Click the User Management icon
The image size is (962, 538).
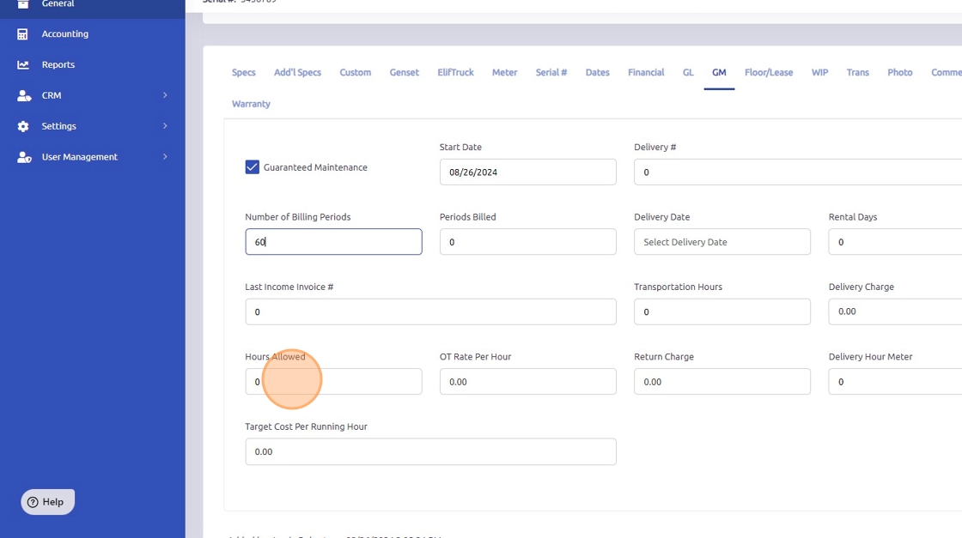23,157
